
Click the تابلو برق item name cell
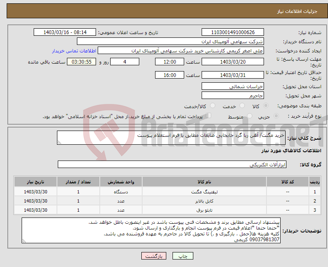[x=204, y=210]
